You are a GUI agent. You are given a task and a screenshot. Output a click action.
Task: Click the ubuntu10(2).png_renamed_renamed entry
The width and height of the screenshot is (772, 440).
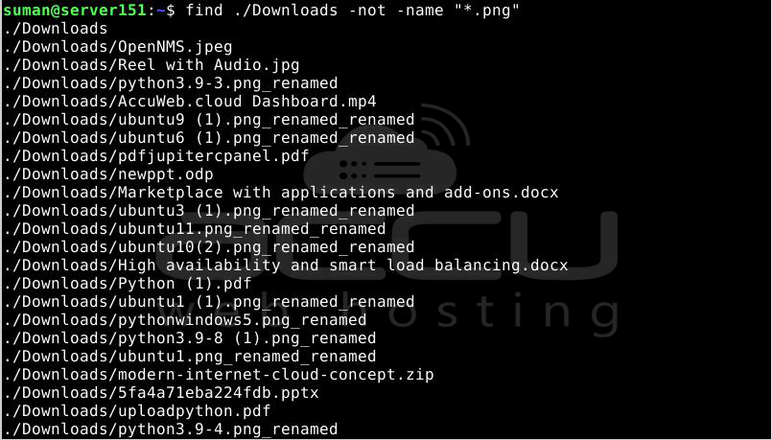coord(209,247)
